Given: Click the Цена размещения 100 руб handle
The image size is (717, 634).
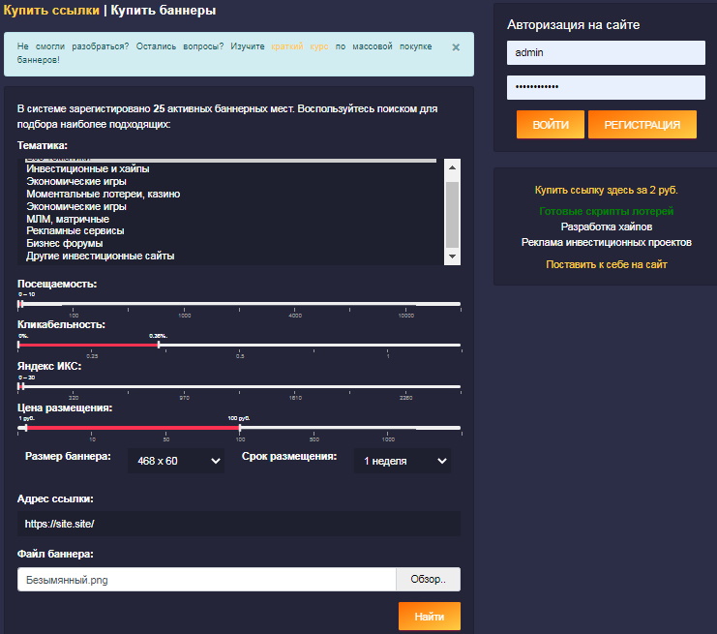Looking at the screenshot, I should 240,427.
